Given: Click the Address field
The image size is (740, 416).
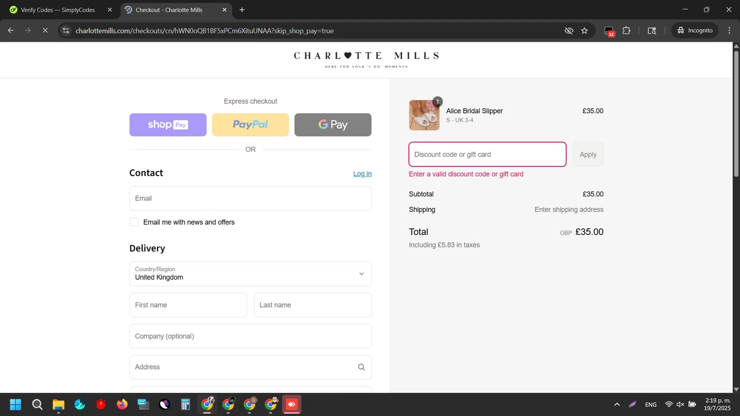Looking at the screenshot, I should pos(251,367).
